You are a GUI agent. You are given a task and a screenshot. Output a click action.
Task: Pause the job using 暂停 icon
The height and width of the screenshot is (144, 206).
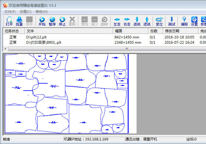pos(52,21)
